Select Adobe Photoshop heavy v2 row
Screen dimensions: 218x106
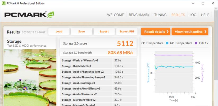pyautogui.click(x=98, y=77)
